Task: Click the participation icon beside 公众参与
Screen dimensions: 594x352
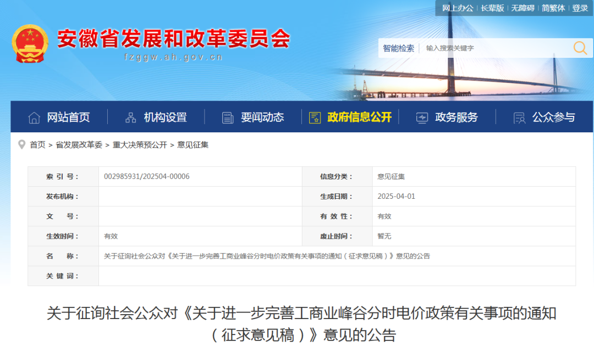Action: tap(519, 118)
